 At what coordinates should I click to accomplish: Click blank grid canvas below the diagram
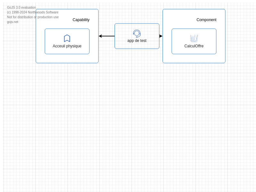(x=128, y=128)
